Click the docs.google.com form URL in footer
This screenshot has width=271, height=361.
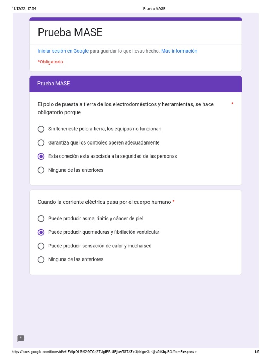[104, 352]
